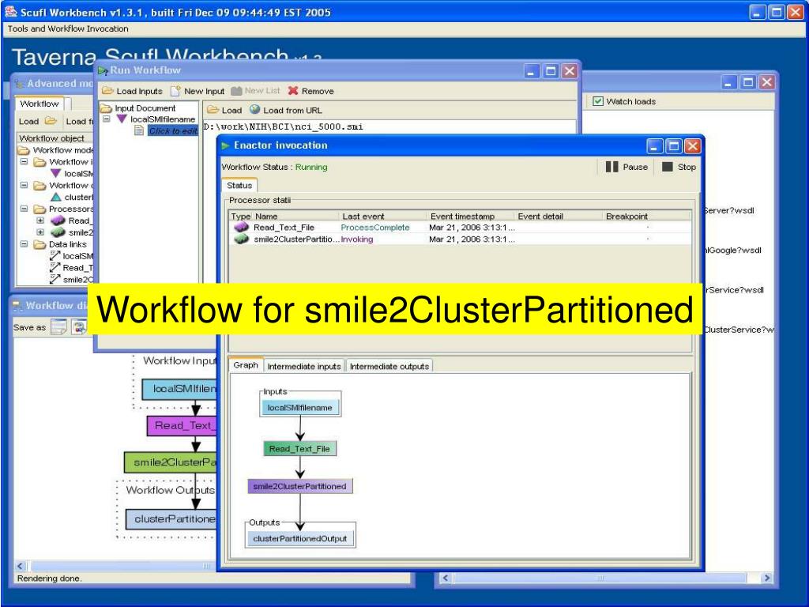
Task: Click the Input Document folder icon
Action: (107, 107)
